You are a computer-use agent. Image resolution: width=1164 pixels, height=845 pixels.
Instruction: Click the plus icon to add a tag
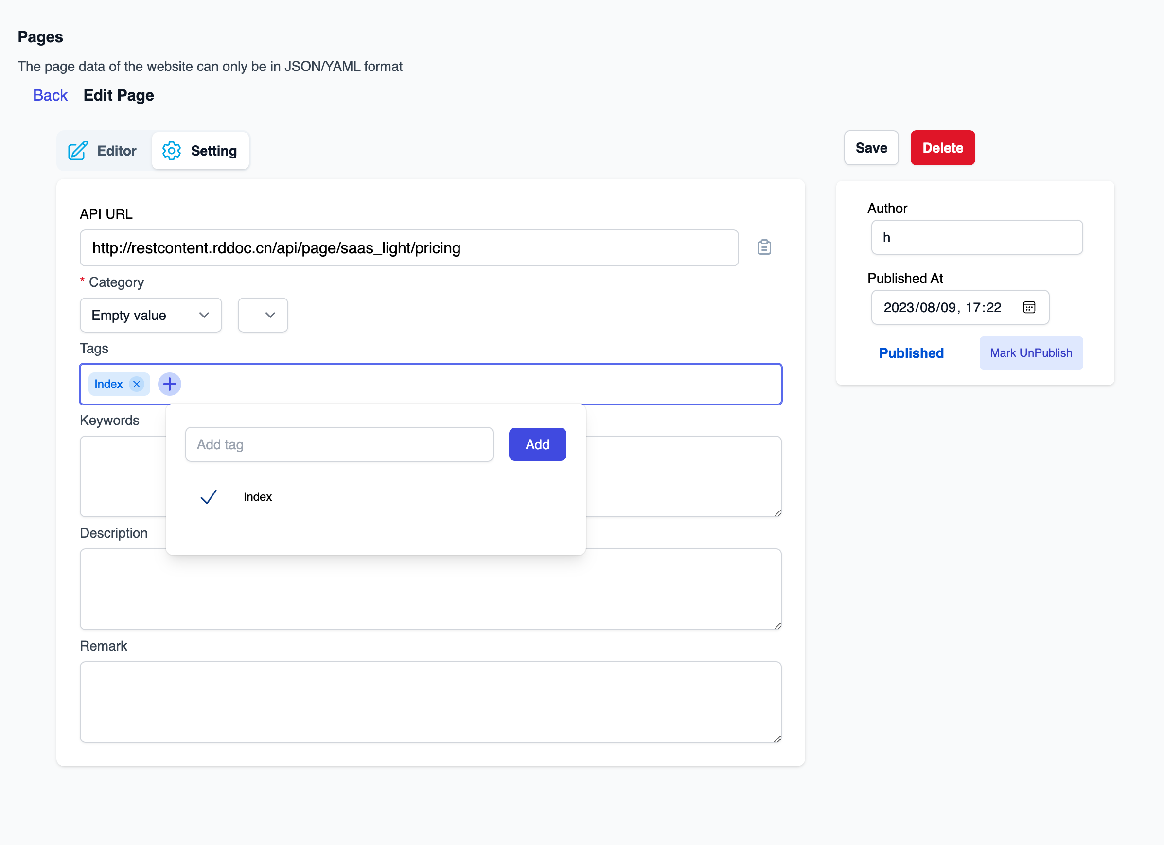click(169, 384)
